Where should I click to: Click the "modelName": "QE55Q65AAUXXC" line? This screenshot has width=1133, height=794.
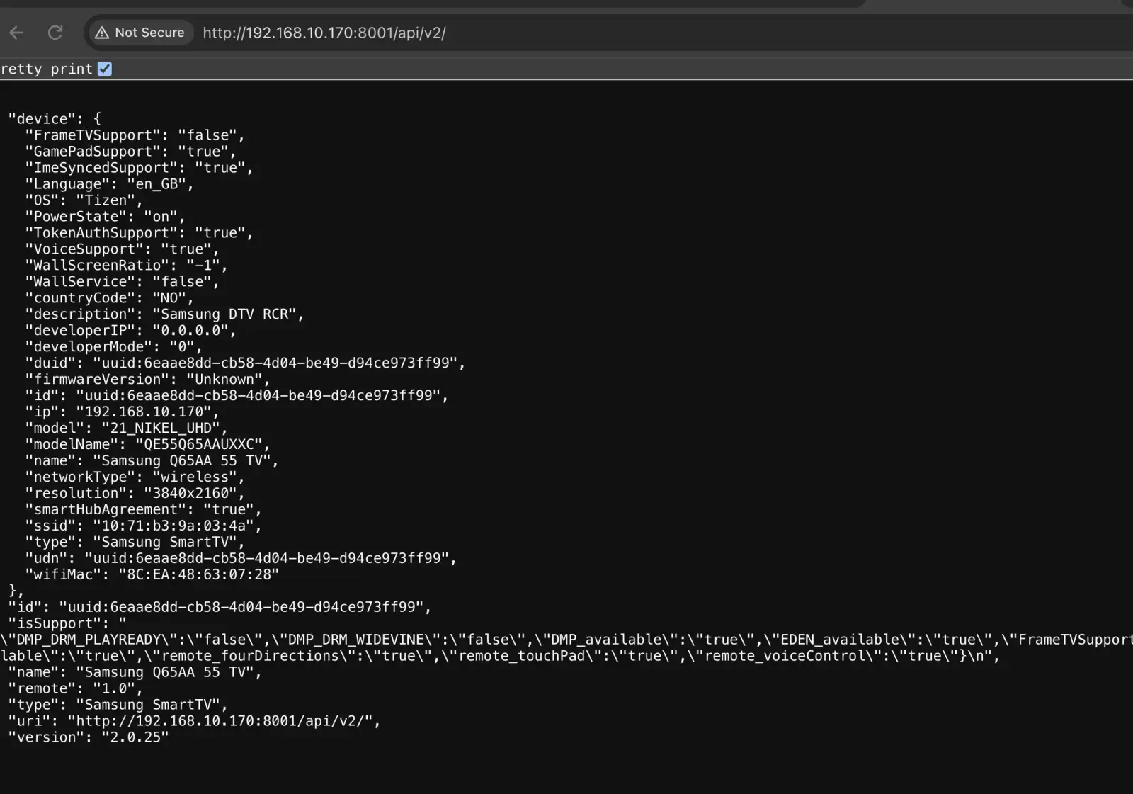[x=148, y=445]
